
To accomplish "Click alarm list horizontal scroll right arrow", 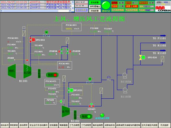I will (70, 11).
